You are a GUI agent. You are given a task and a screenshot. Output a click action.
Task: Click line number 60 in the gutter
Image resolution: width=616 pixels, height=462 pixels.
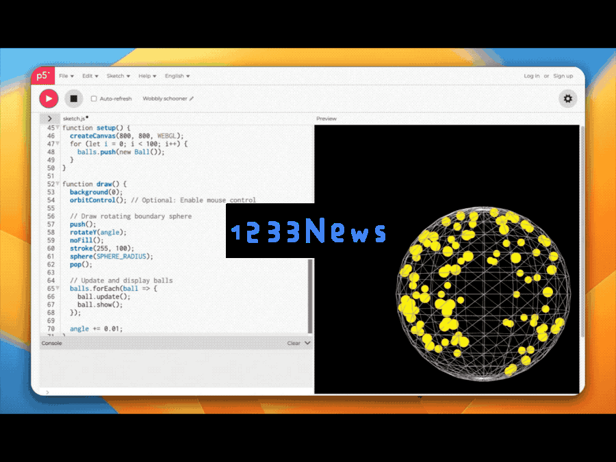(51, 248)
